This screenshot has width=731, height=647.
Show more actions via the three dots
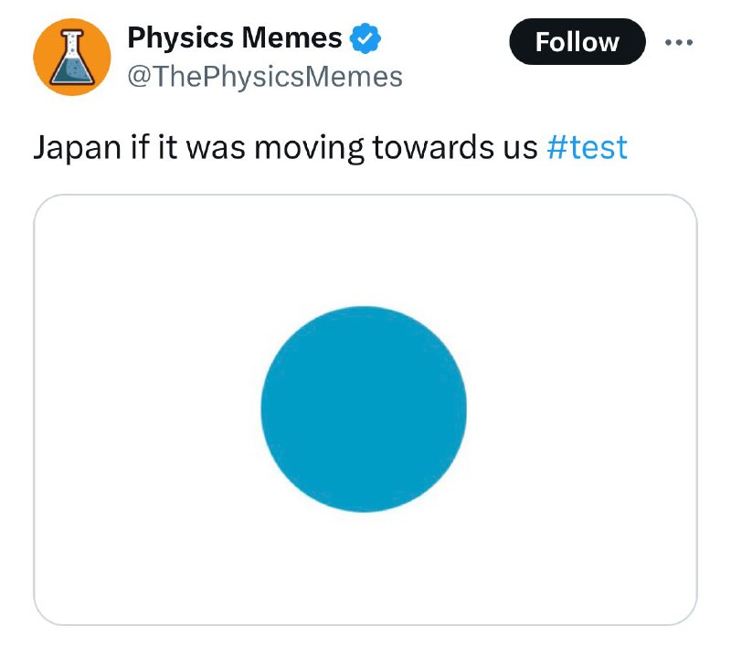[x=679, y=42]
